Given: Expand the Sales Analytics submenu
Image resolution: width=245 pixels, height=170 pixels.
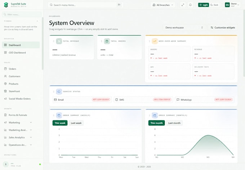Looking at the screenshot, I should point(31,138).
